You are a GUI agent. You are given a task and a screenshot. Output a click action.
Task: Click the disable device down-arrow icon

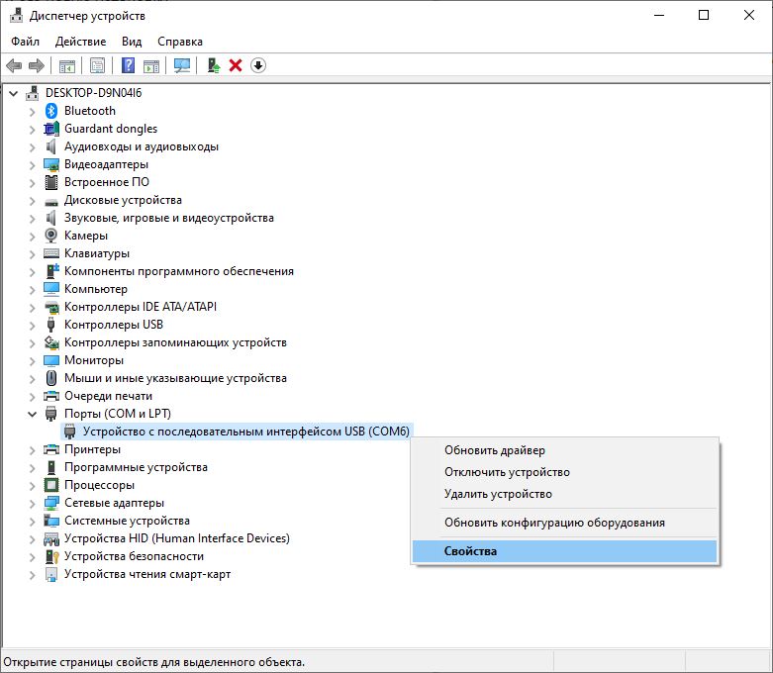[x=258, y=65]
